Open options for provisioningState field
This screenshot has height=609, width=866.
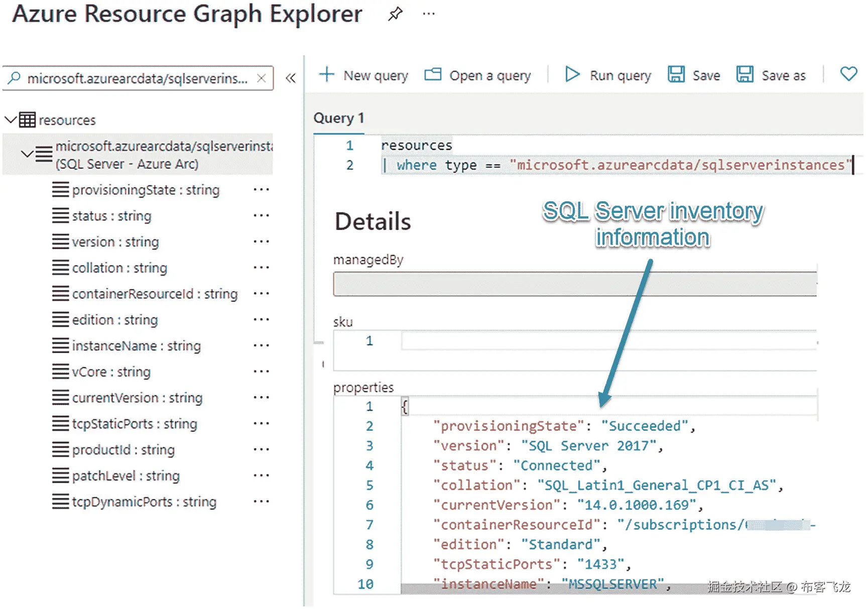point(261,190)
